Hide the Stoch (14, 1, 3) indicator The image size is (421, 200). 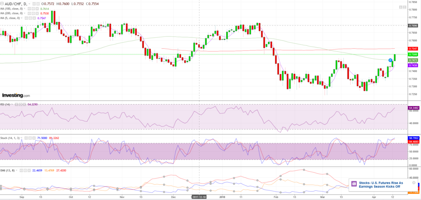click(x=26, y=138)
